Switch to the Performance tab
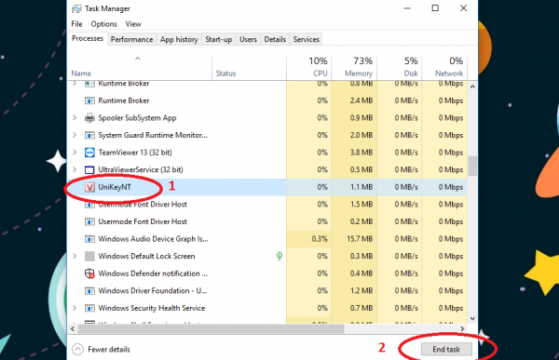The image size is (559, 360). [131, 39]
